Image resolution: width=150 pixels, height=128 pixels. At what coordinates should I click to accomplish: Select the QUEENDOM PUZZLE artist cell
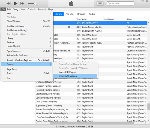[x=92, y=31]
